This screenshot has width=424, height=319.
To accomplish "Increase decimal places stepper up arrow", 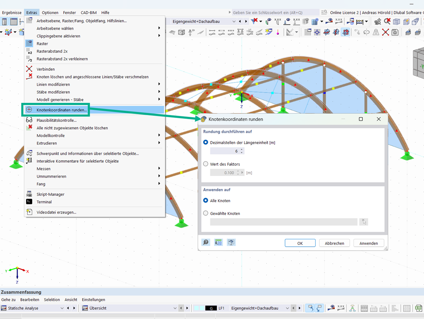I will [241, 149].
